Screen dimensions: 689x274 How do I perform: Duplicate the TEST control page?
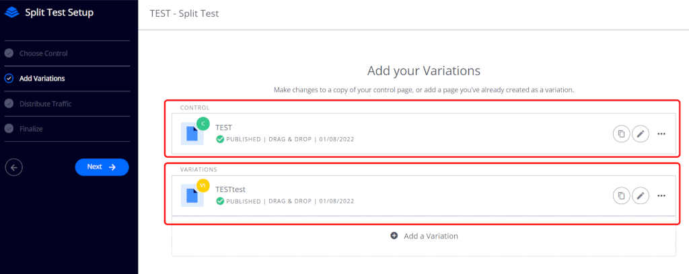click(x=620, y=134)
